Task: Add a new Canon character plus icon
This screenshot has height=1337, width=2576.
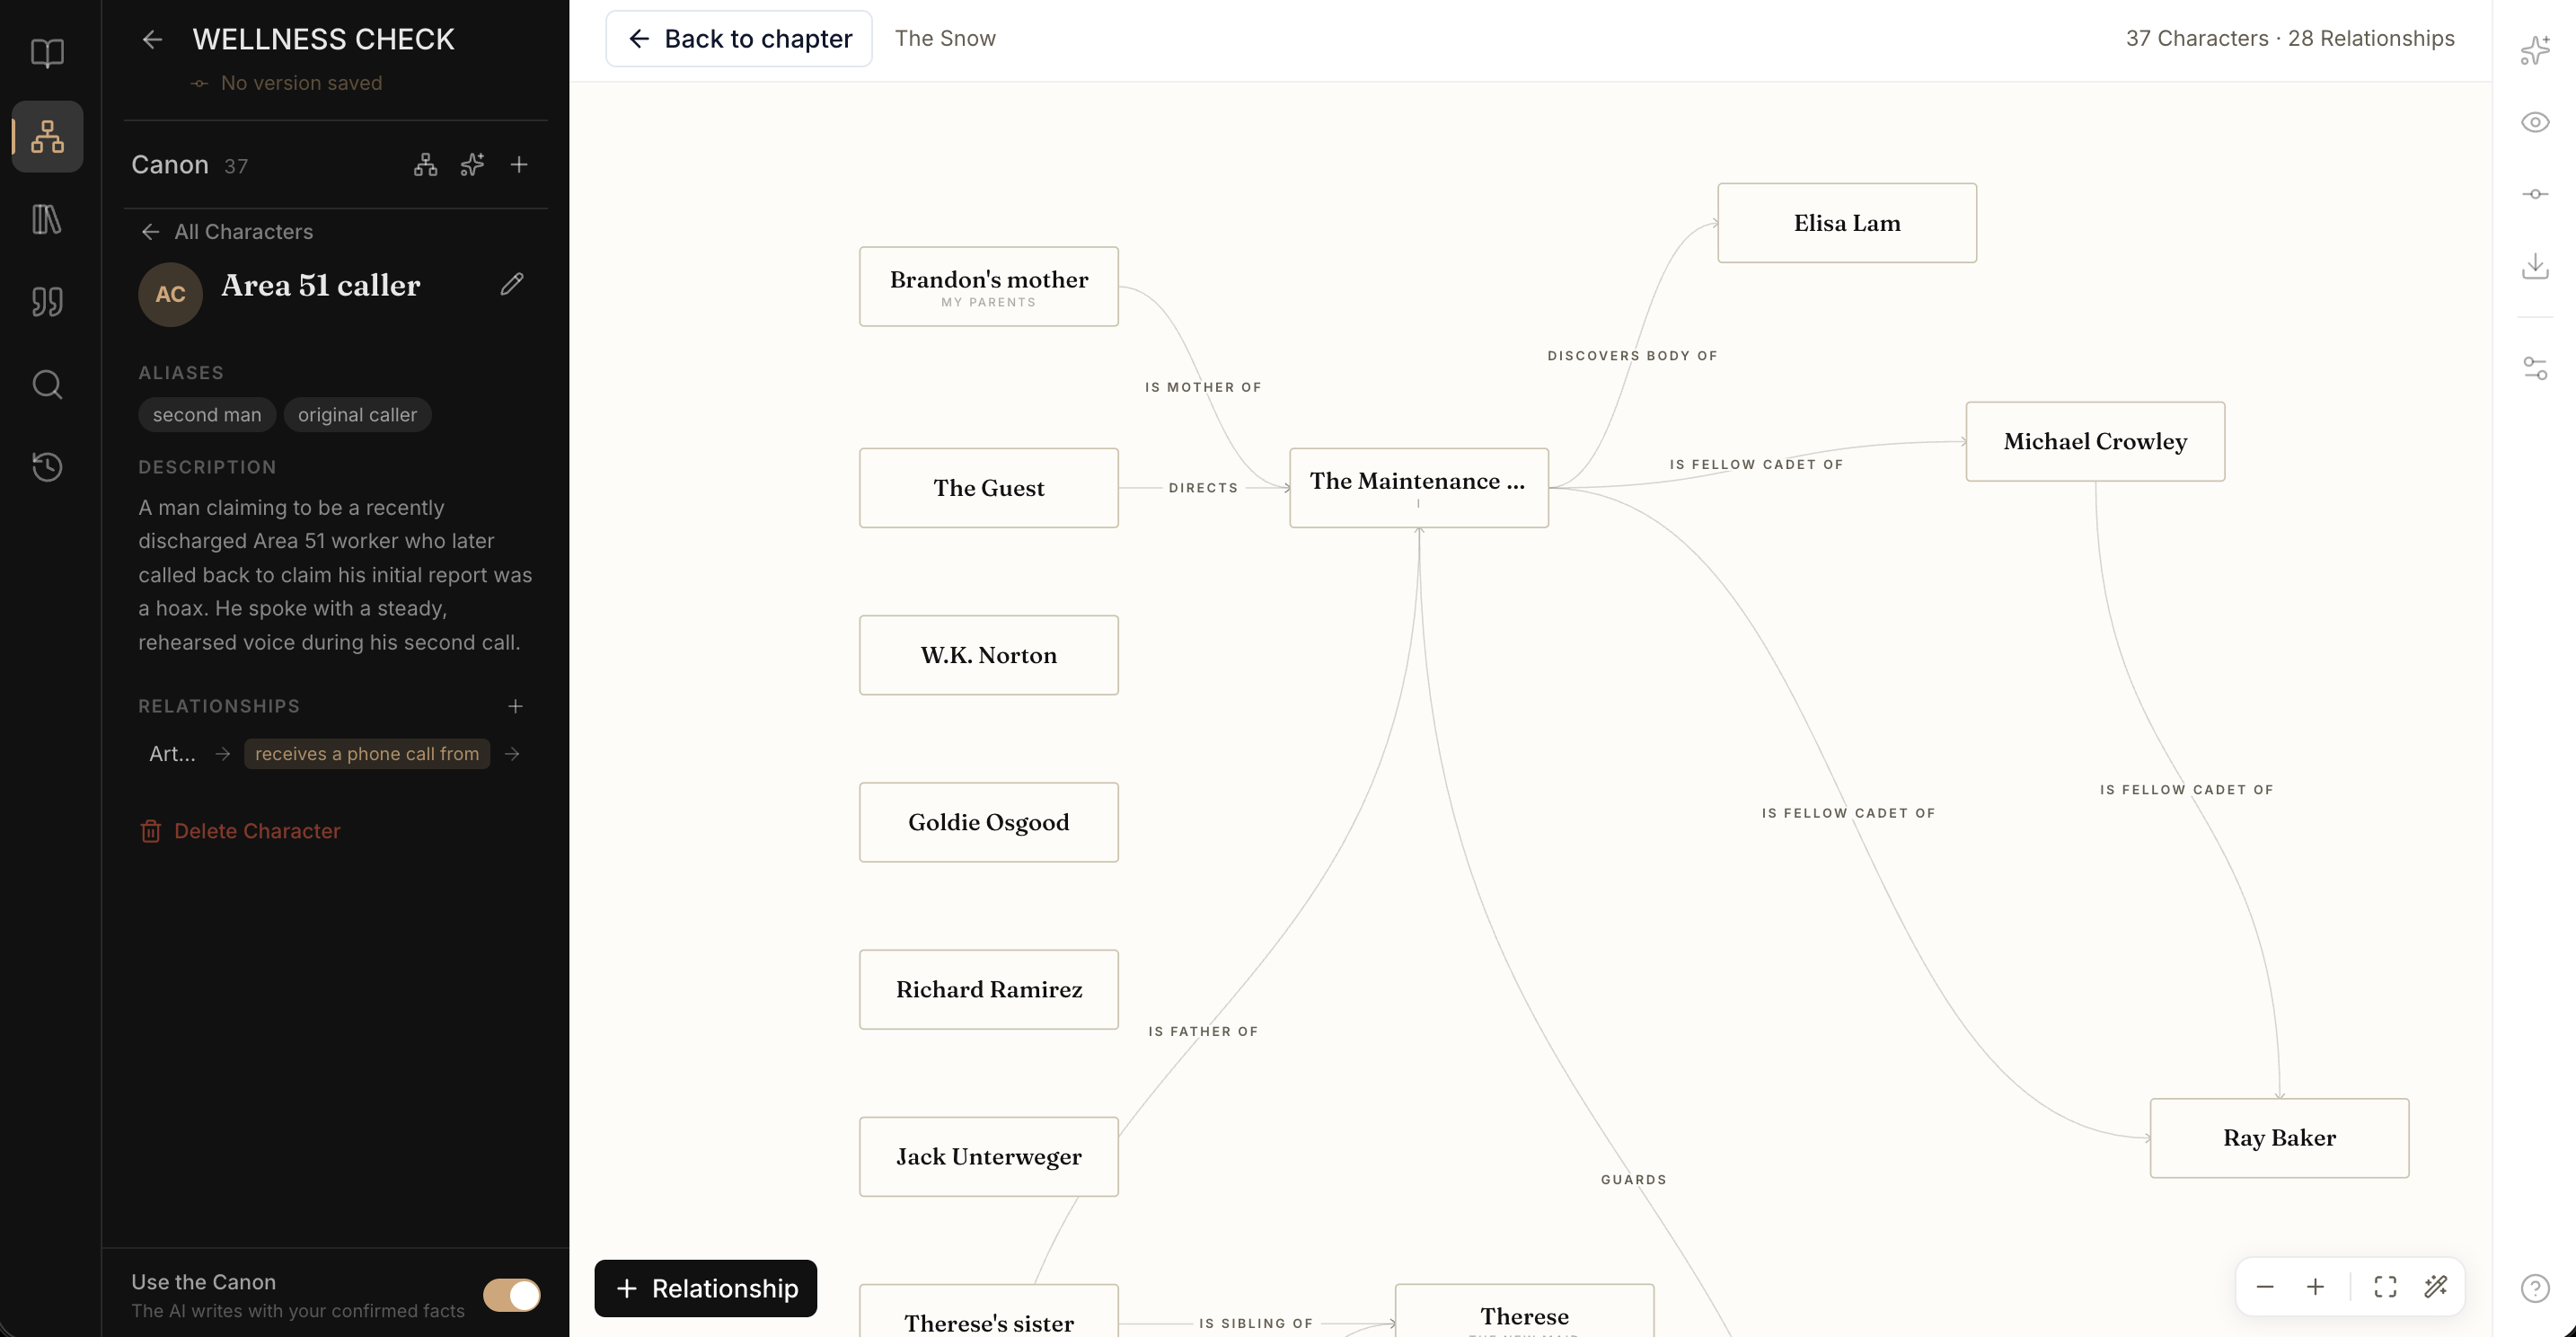Action: click(519, 165)
